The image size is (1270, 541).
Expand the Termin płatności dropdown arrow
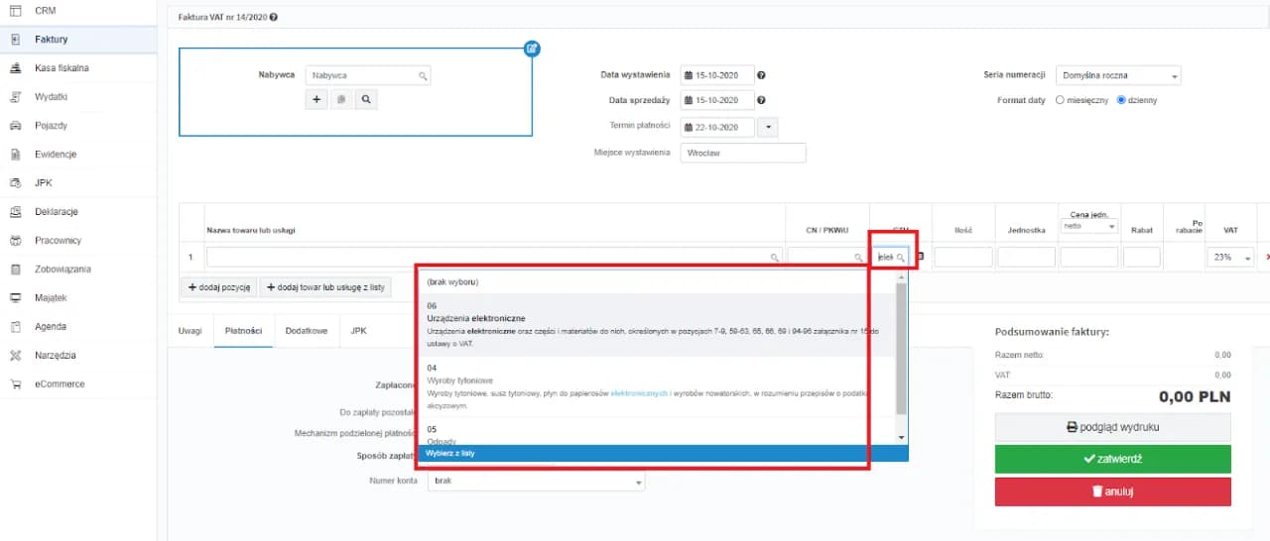[x=767, y=127]
